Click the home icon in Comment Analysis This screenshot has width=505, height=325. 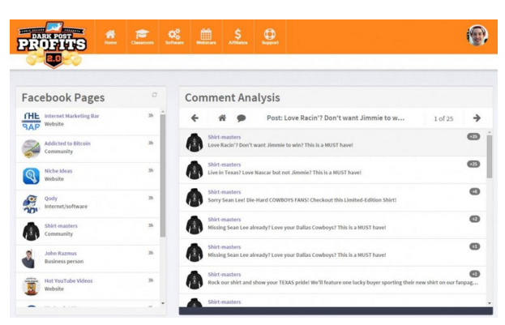(222, 118)
